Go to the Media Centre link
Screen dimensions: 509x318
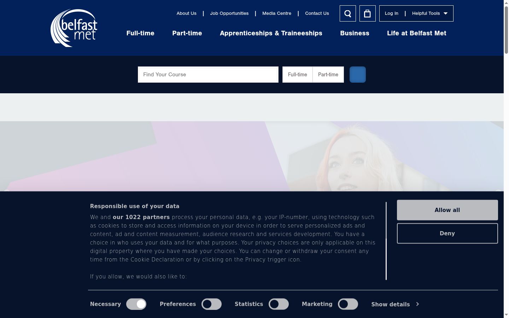pos(277,13)
